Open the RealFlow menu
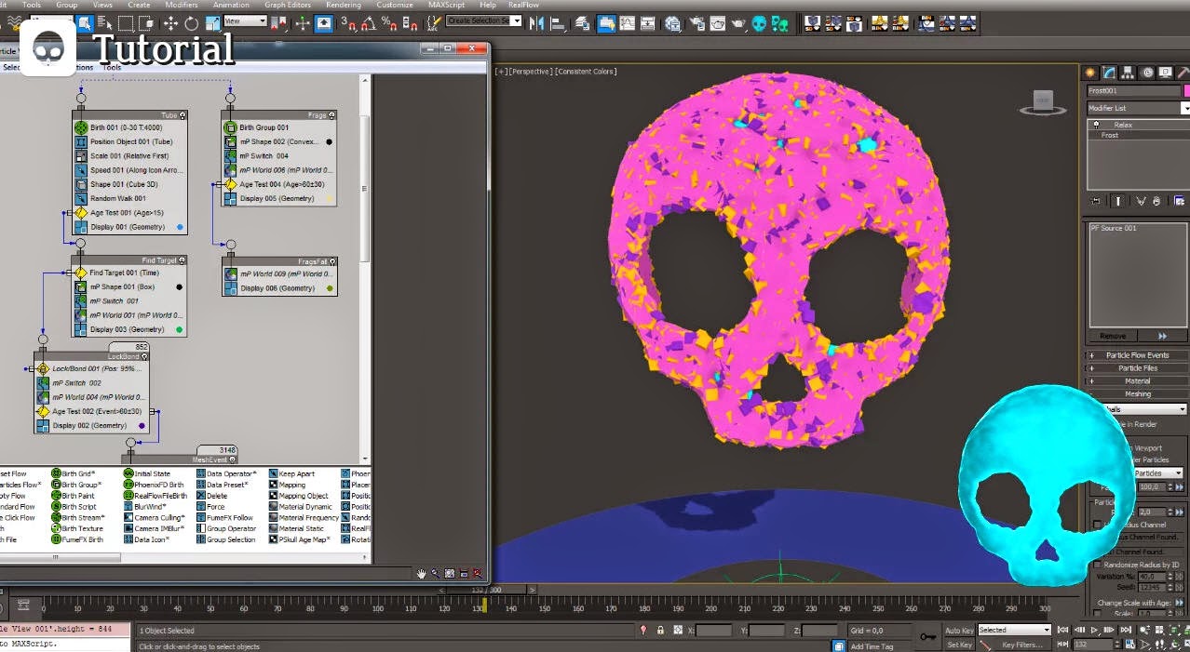 (x=523, y=5)
